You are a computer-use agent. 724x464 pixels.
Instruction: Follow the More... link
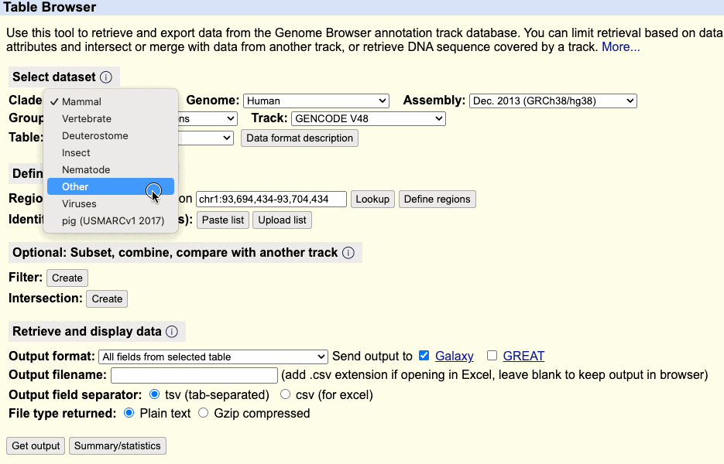point(621,47)
